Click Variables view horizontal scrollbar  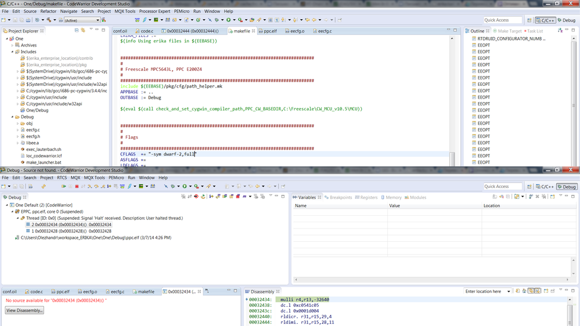[x=431, y=280]
